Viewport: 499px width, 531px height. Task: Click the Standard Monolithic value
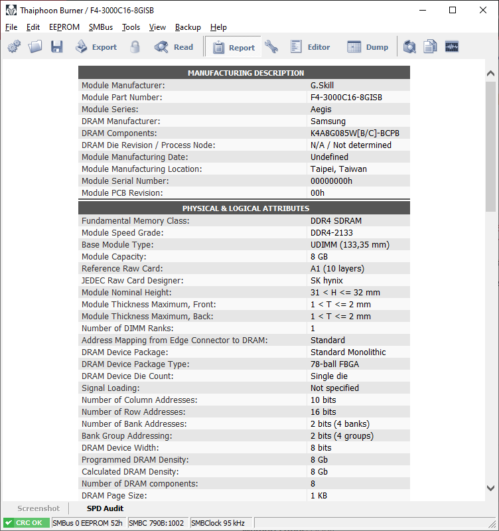tap(348, 352)
